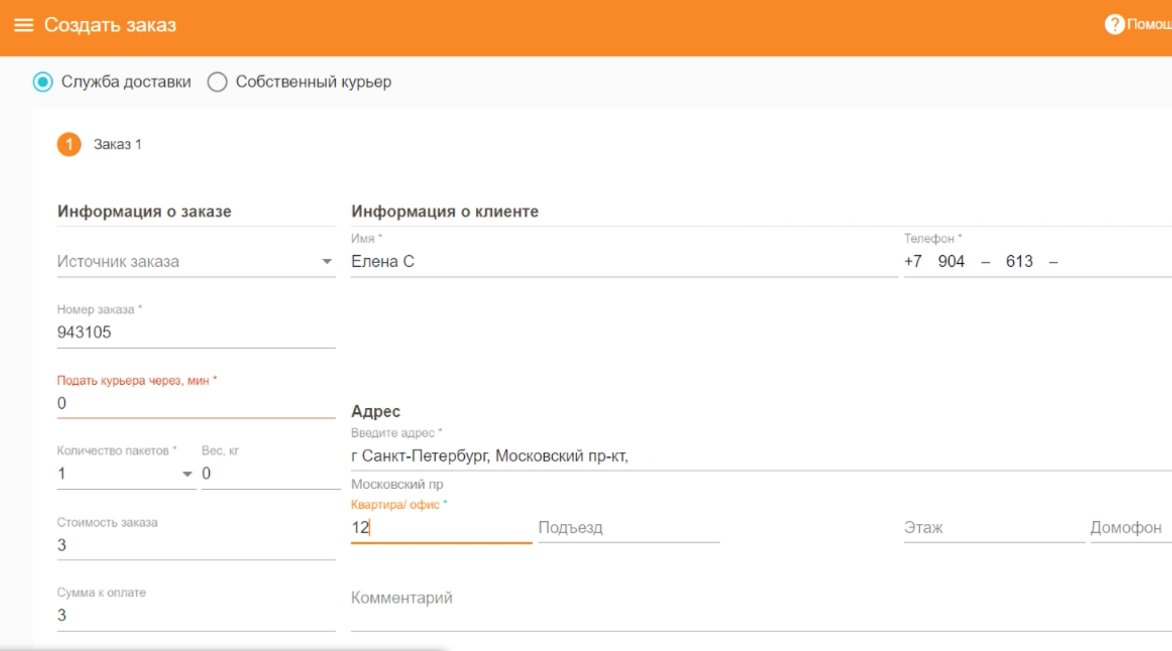This screenshot has width=1172, height=651.
Task: Click the Заказ 1 step label
Action: (x=117, y=145)
